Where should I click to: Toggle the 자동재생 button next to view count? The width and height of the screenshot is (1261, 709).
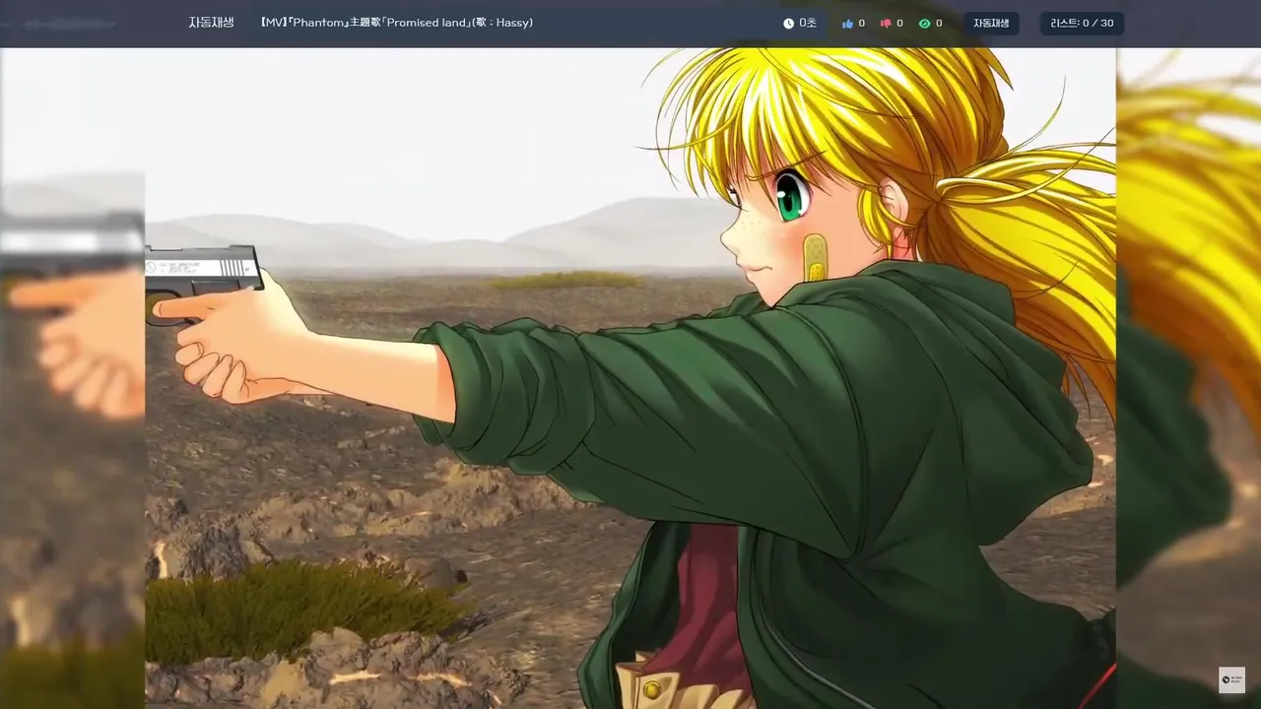991,24
